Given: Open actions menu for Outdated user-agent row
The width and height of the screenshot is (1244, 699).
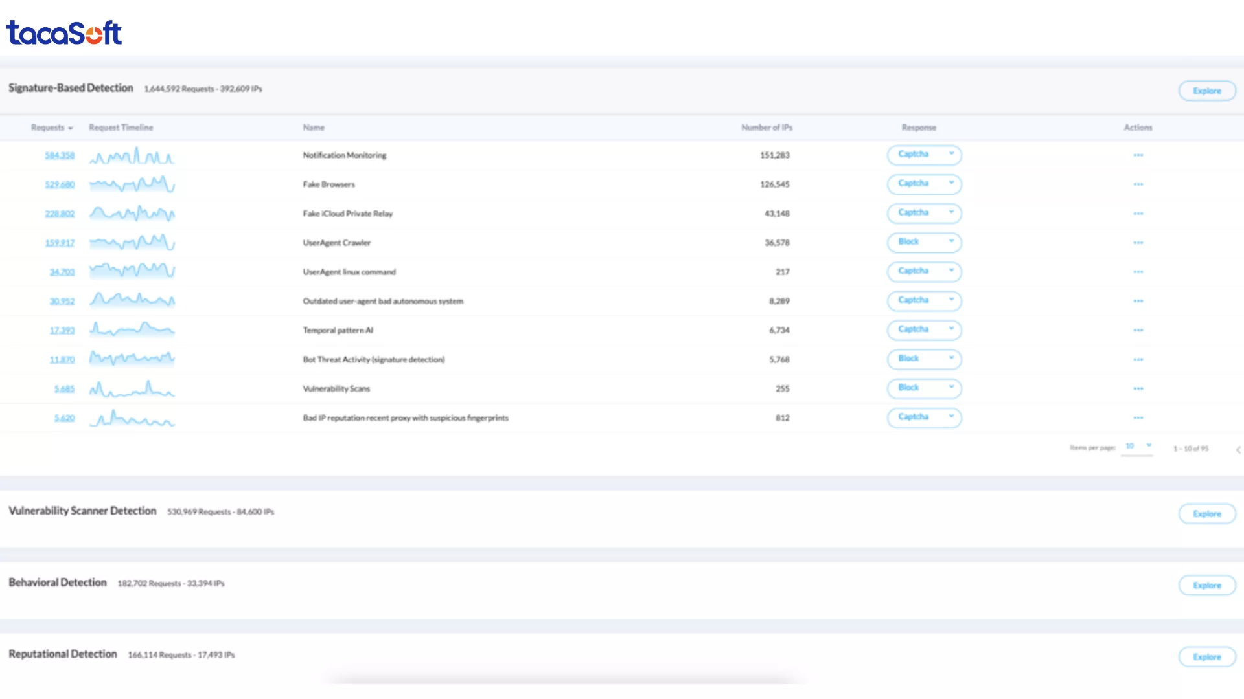Looking at the screenshot, I should click(x=1138, y=301).
